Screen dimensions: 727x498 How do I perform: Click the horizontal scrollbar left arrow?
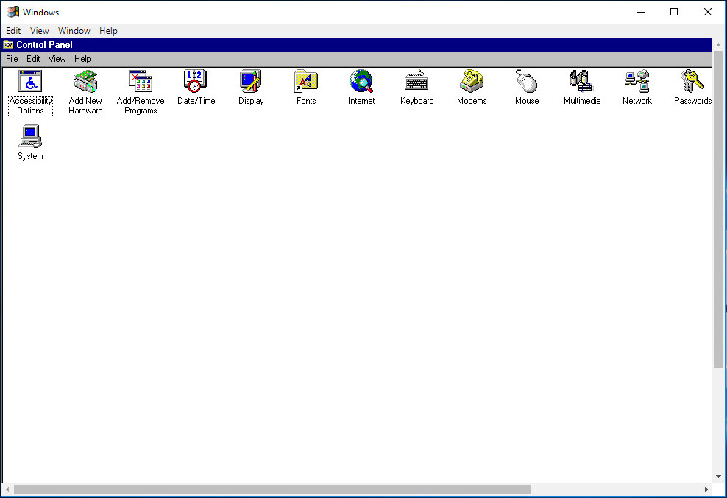click(x=7, y=490)
